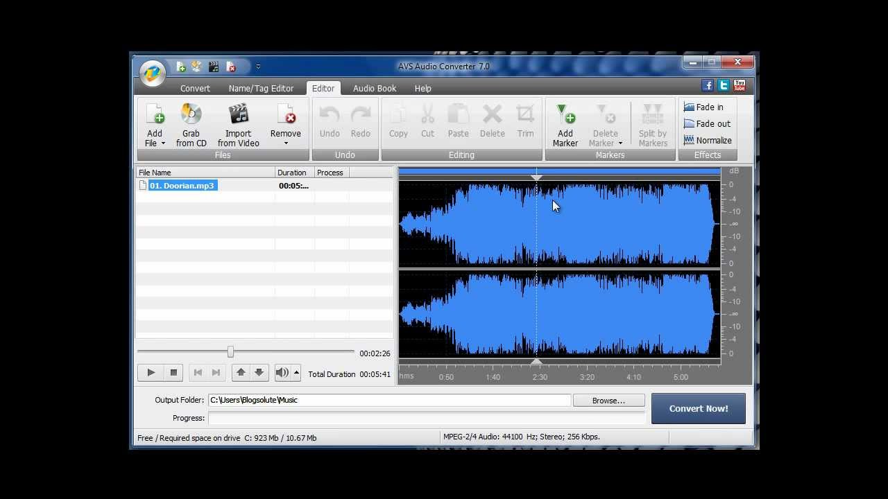Move file up with the up arrow

[241, 373]
